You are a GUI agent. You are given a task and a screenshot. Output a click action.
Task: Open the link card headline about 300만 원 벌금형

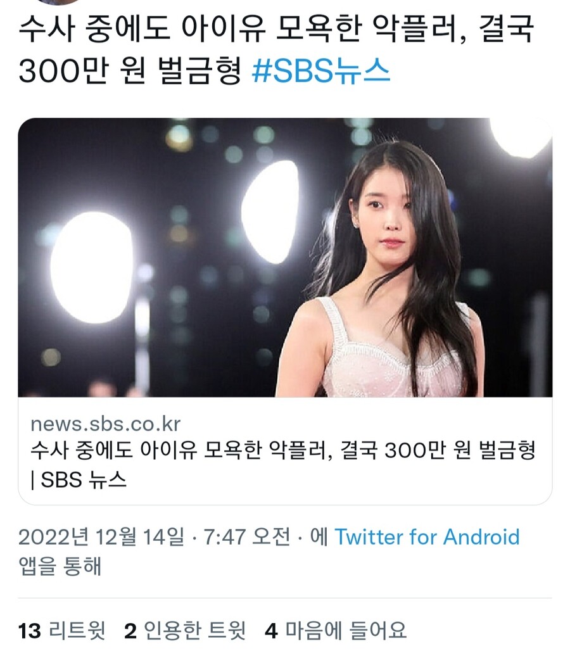pos(283,450)
